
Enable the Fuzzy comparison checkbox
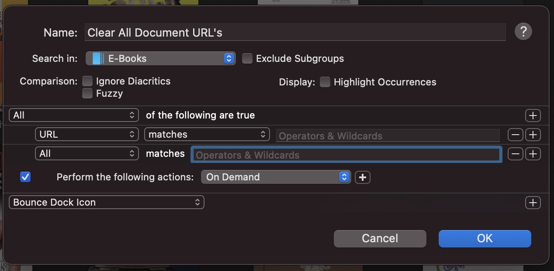click(87, 93)
